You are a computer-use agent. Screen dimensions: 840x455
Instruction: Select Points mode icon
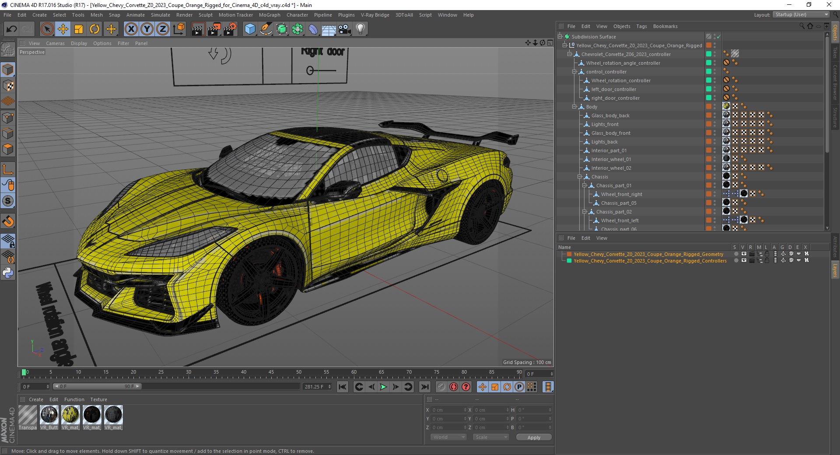[8, 118]
